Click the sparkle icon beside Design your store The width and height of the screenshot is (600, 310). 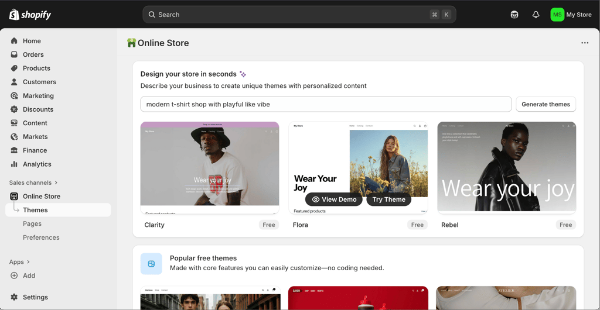[243, 74]
